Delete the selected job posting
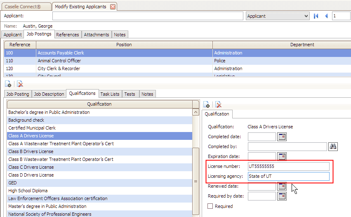Image resolution: width=351 pixels, height=217 pixels. 19,84
